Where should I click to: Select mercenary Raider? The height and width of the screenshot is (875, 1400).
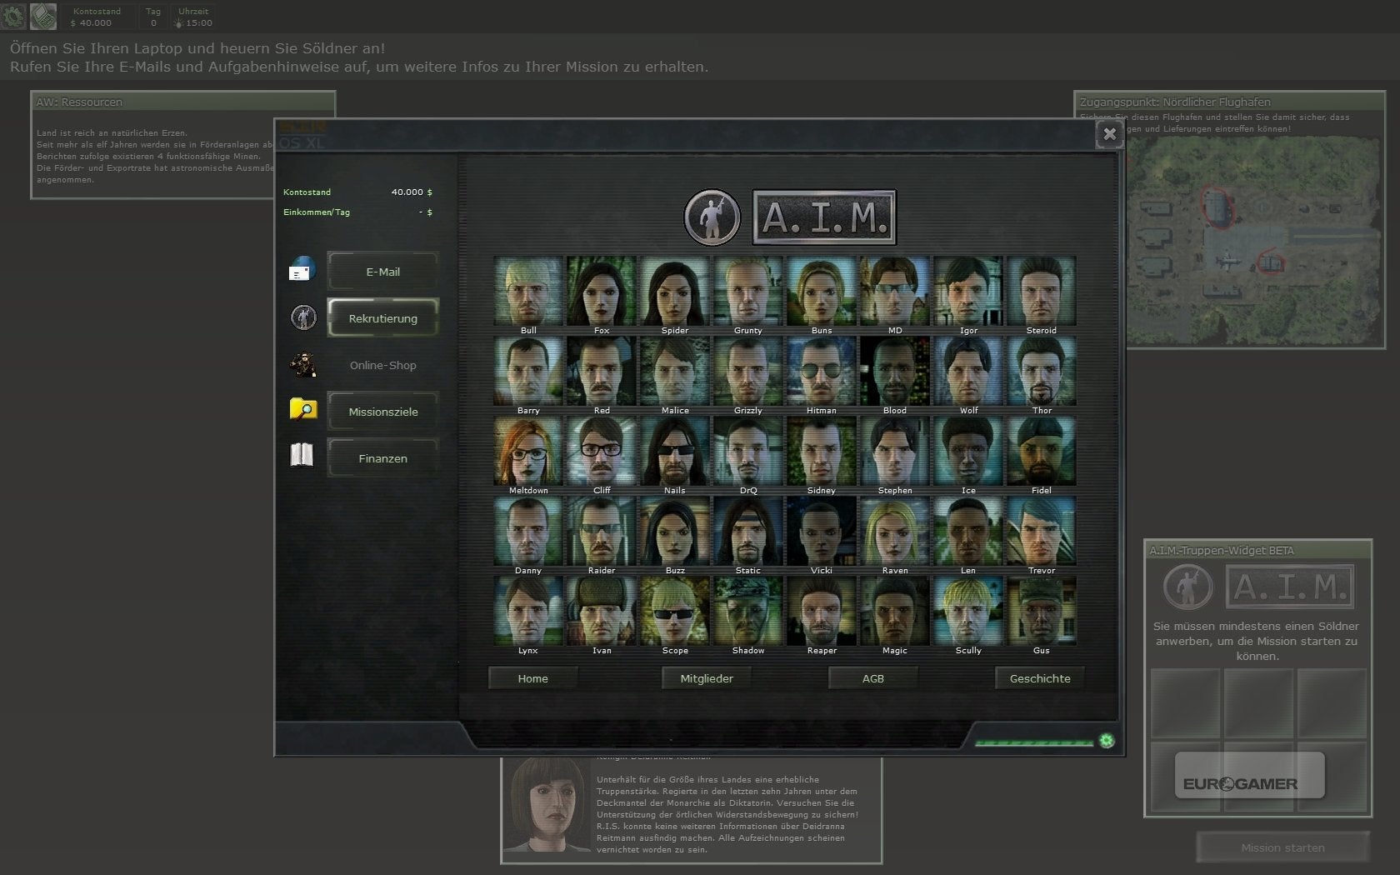(x=602, y=531)
